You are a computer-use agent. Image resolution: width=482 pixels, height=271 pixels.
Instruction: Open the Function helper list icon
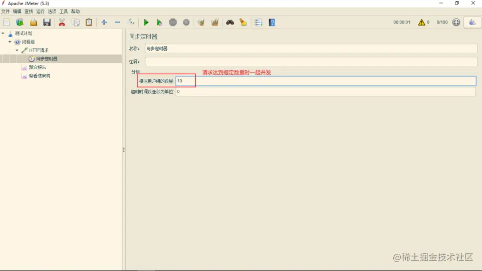258,22
